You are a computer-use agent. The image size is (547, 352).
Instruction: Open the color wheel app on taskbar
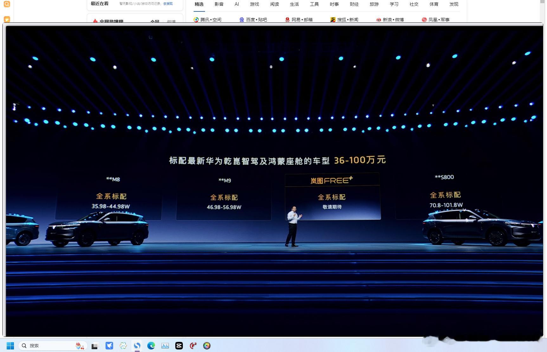207,346
